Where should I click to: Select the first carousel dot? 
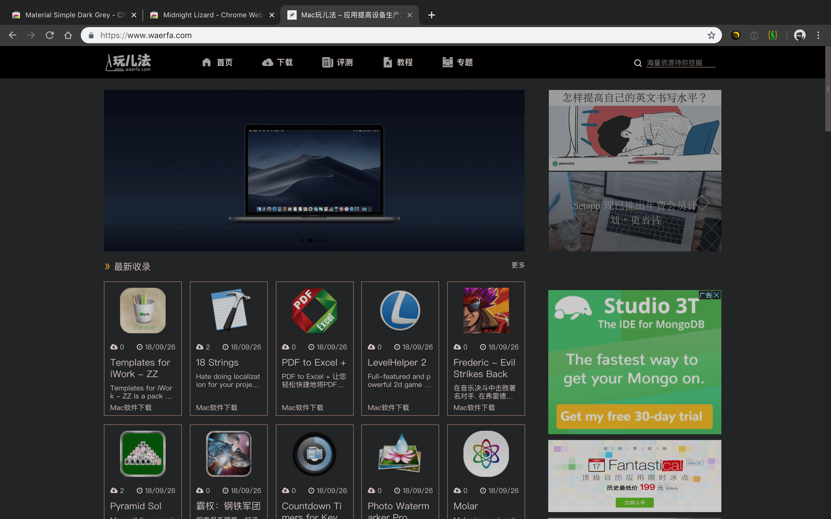click(302, 240)
